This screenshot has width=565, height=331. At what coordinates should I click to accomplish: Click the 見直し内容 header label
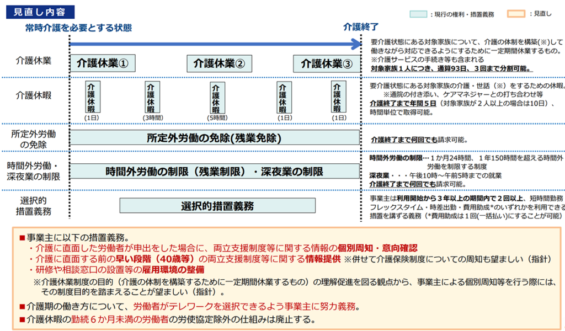tap(40, 12)
